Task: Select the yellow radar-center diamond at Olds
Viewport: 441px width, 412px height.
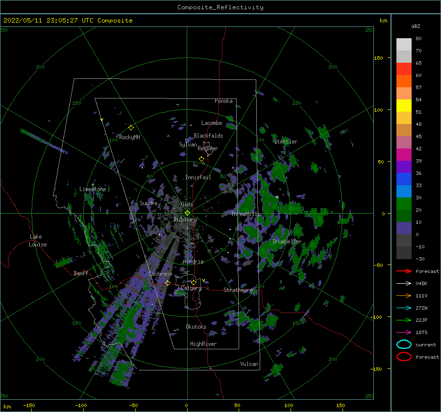Action: (x=187, y=213)
